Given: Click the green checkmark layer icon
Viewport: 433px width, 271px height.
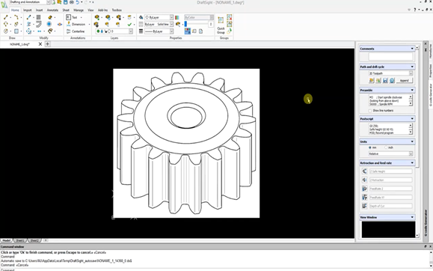Looking at the screenshot, I should pos(129,25).
